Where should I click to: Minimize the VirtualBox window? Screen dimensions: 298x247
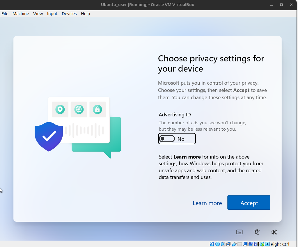pos(272,5)
